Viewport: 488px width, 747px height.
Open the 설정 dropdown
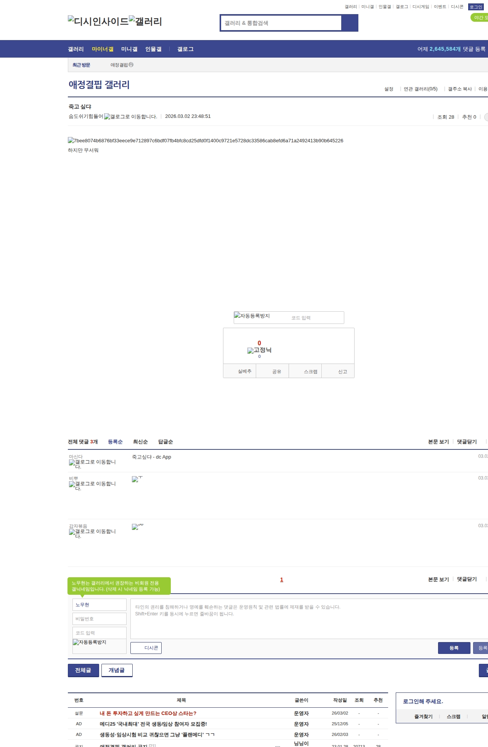click(389, 89)
